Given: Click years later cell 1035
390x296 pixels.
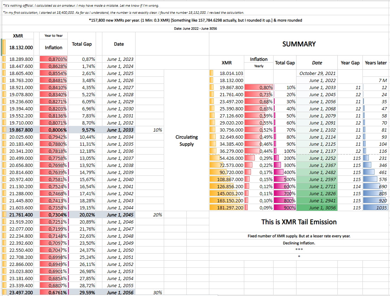Looking at the screenshot, I should 376,208.
